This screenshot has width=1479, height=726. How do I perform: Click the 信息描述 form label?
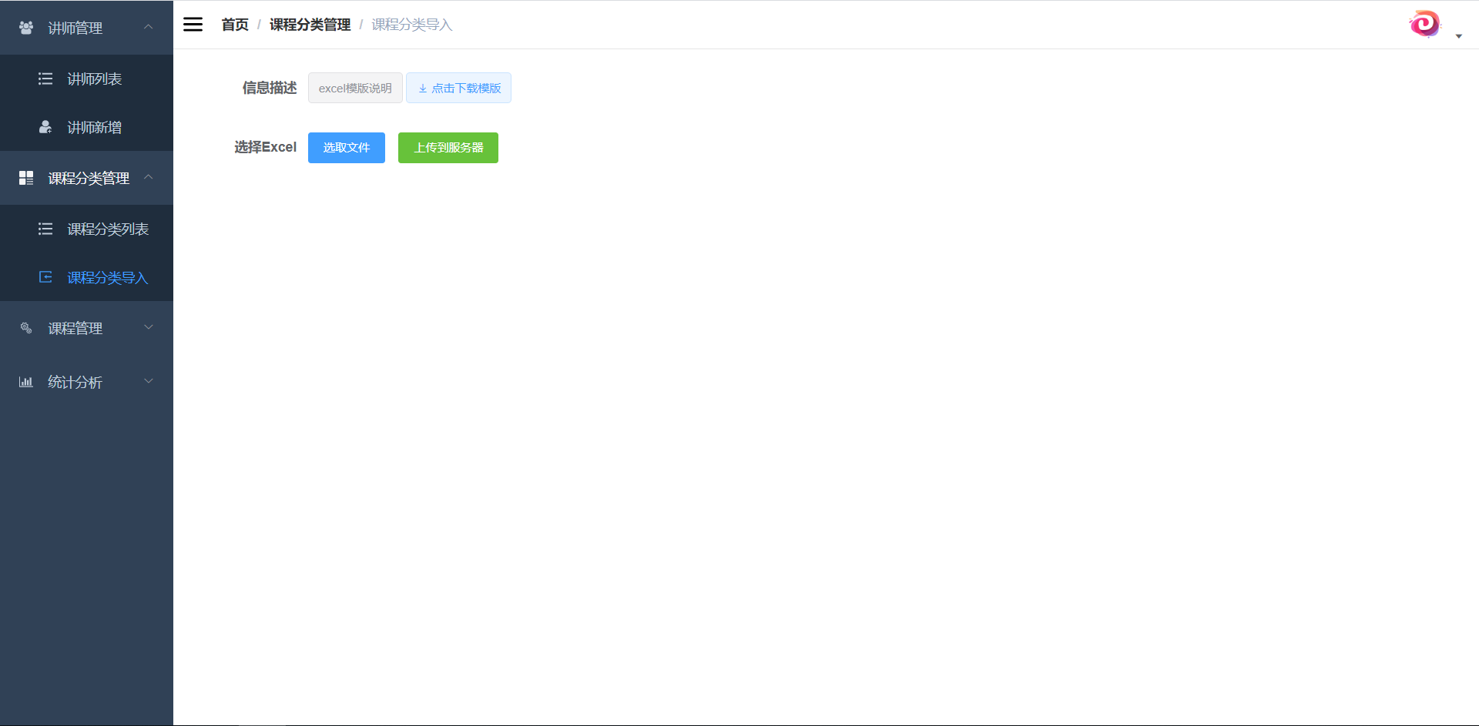[270, 88]
